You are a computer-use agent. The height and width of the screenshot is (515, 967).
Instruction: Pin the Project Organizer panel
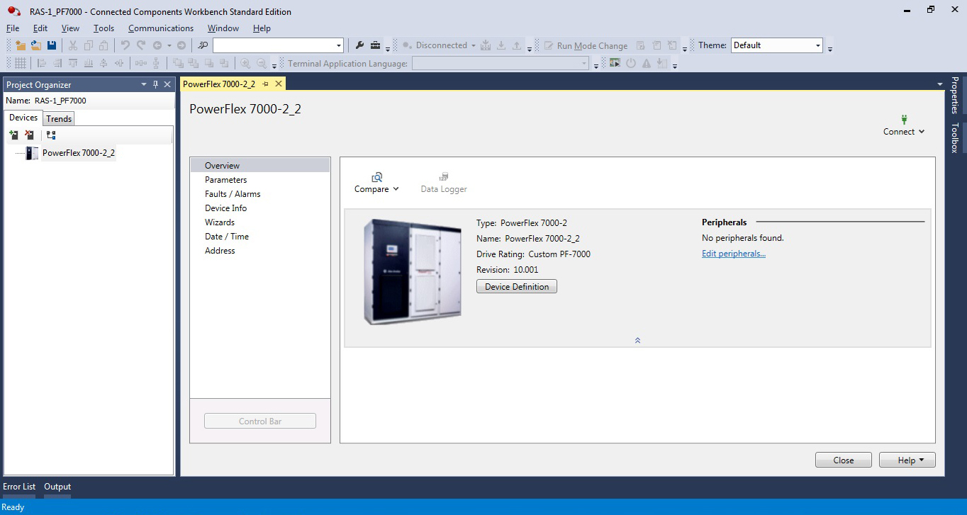point(156,84)
